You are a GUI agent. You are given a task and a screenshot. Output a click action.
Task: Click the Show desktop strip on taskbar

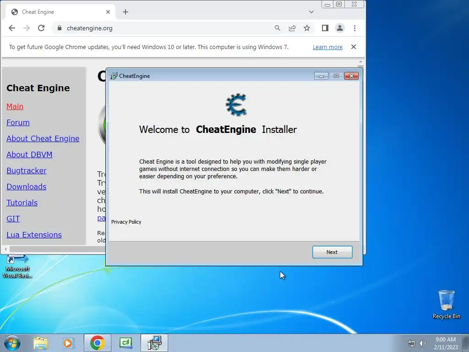pyautogui.click(x=466, y=343)
